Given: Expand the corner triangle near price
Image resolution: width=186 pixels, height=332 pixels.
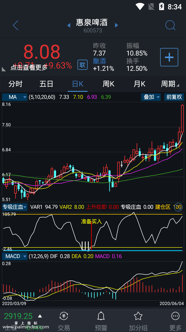Looking at the screenshot, I should 4,69.
